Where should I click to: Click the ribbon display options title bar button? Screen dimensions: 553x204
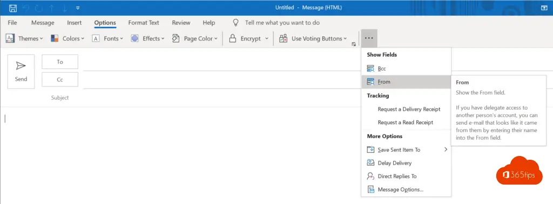click(x=544, y=8)
